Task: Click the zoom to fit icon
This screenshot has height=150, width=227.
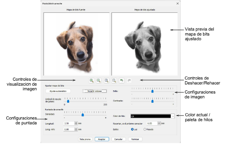Action: click(x=107, y=80)
